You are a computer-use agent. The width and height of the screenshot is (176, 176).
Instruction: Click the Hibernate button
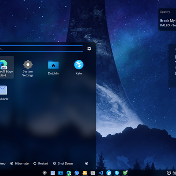(x=19, y=163)
